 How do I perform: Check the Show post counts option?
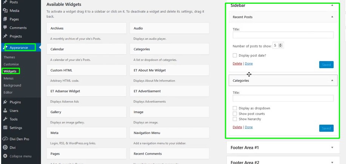click(235, 114)
